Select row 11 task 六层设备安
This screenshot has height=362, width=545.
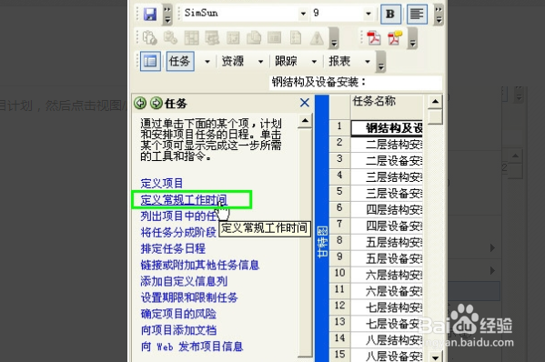(x=387, y=291)
